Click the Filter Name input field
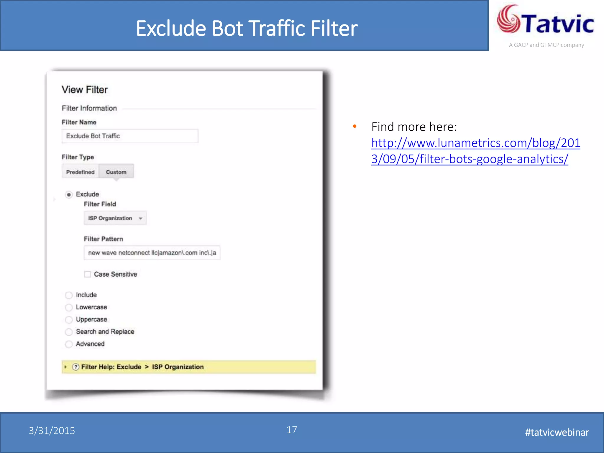This screenshot has height=453, width=604. (130, 136)
